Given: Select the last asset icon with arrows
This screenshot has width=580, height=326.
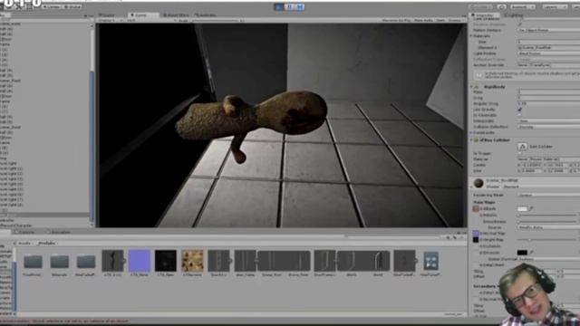Looking at the screenshot, I should pos(431,261).
